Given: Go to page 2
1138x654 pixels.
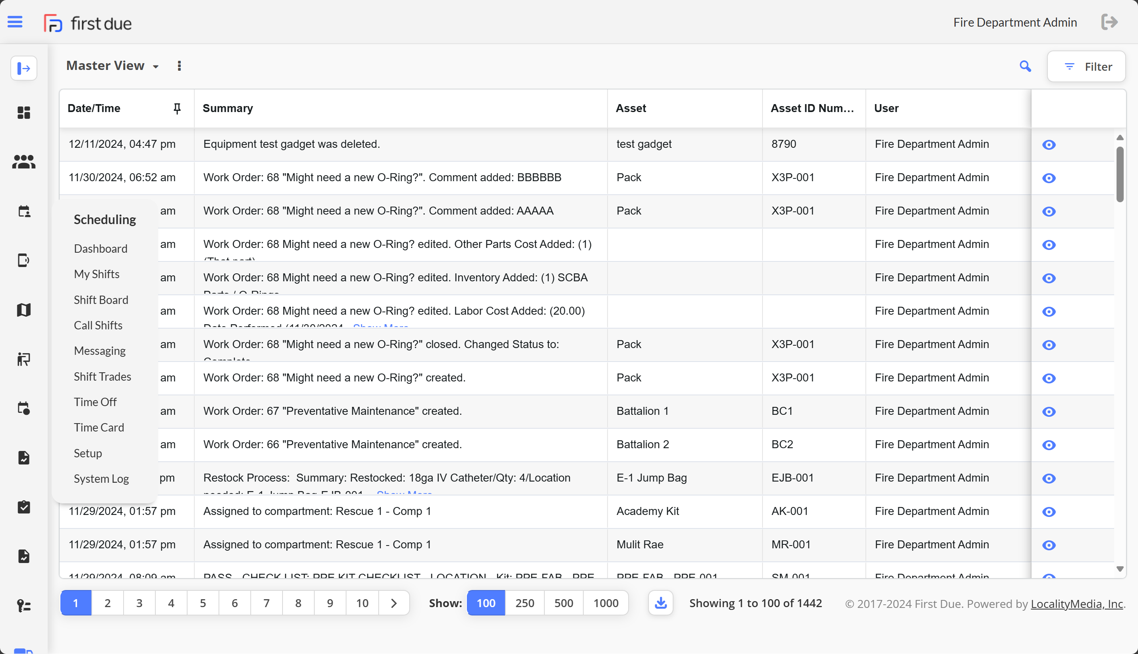Looking at the screenshot, I should pyautogui.click(x=107, y=603).
